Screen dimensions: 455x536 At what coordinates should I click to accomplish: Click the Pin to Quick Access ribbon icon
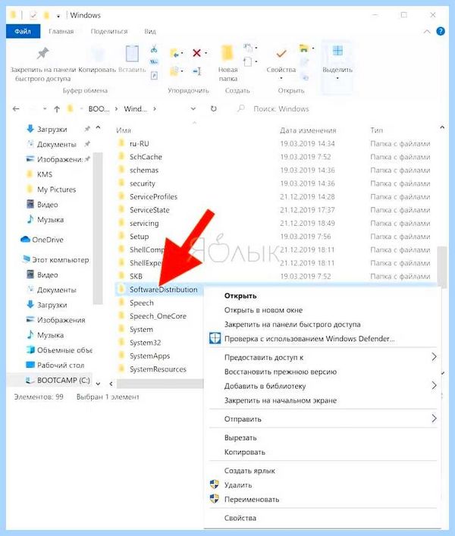click(x=43, y=53)
